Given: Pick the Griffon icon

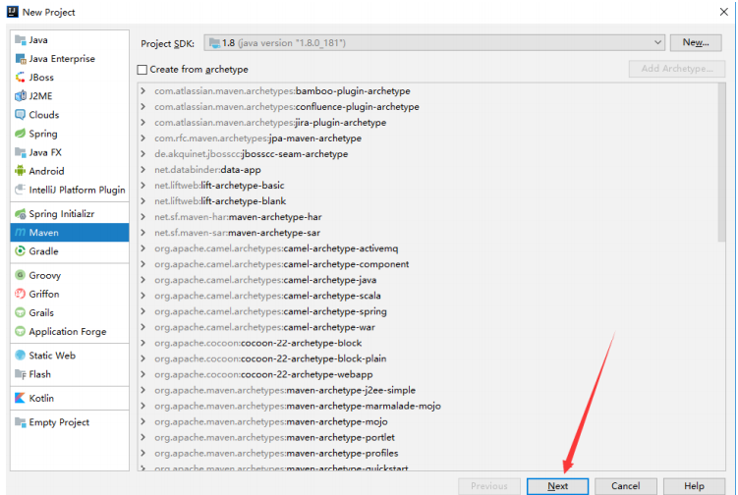Looking at the screenshot, I should 21,294.
